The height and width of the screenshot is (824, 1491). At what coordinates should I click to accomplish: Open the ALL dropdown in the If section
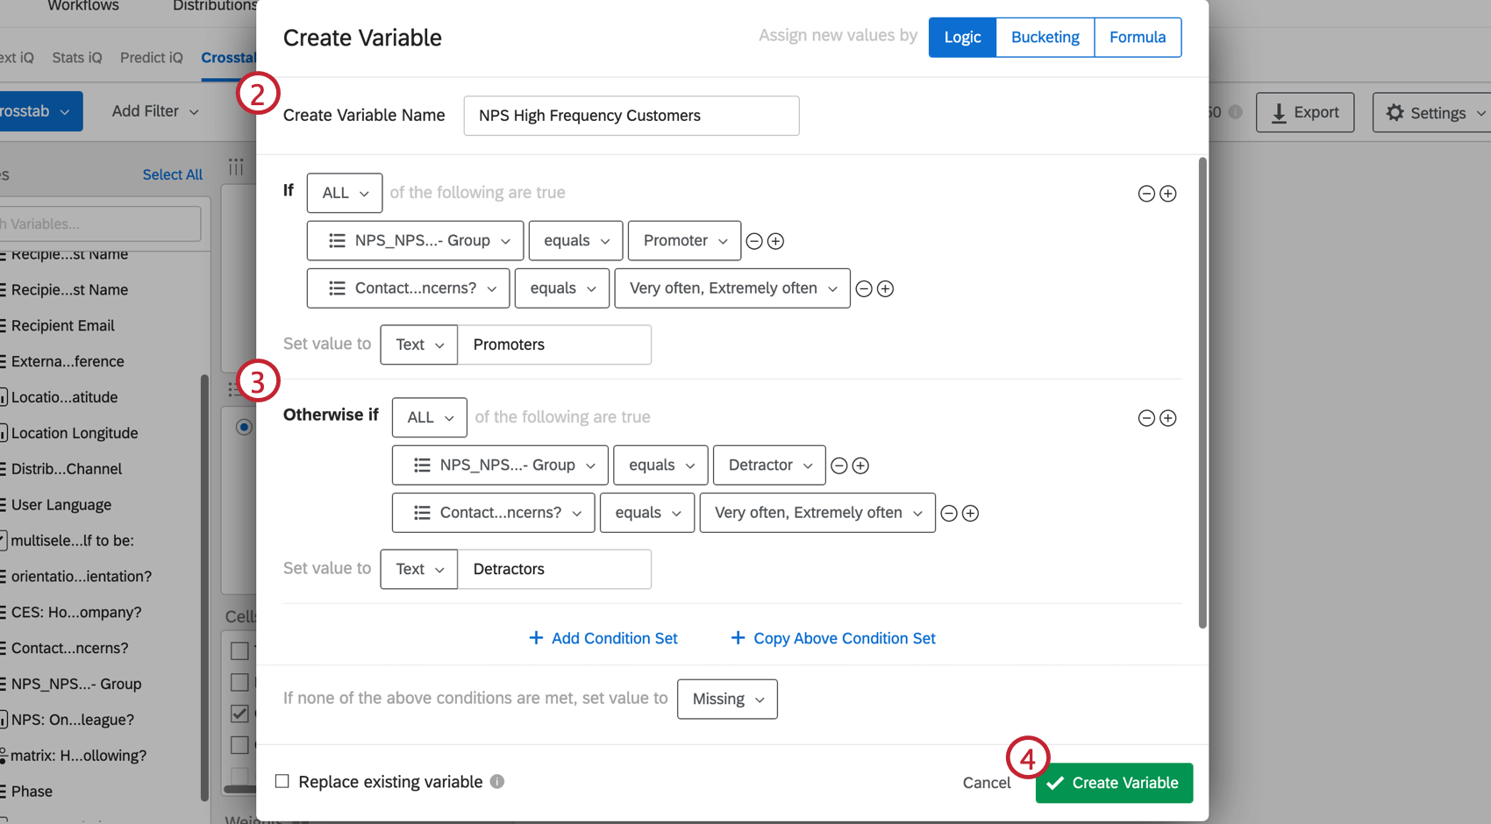[x=344, y=193]
